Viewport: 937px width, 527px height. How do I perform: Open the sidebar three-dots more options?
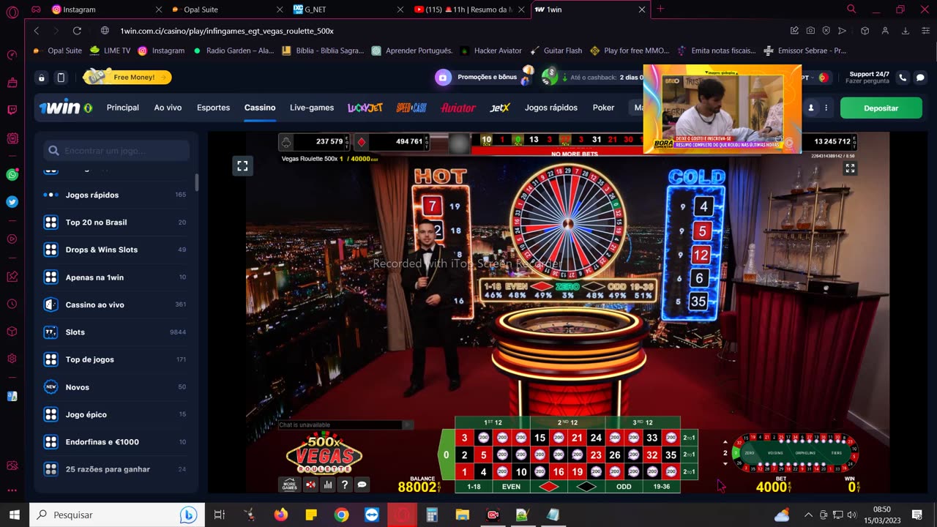(x=12, y=490)
